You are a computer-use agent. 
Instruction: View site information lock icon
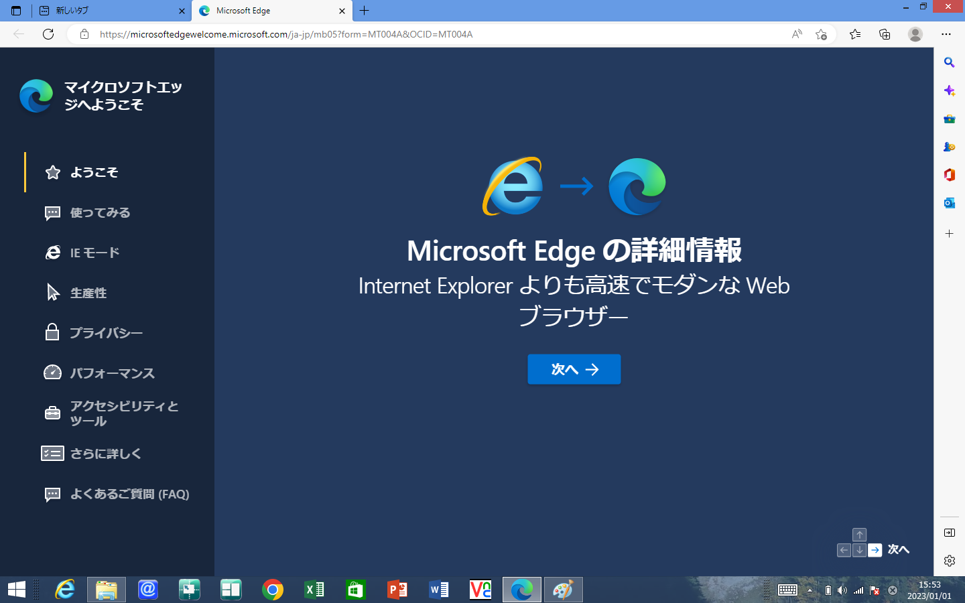click(x=84, y=34)
